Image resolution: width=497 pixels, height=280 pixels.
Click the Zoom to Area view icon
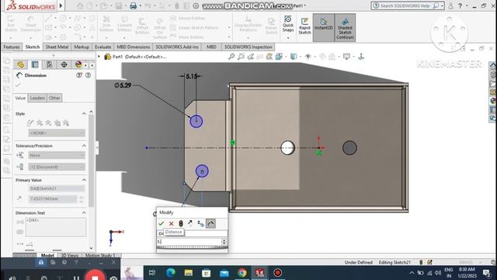pos(241,57)
